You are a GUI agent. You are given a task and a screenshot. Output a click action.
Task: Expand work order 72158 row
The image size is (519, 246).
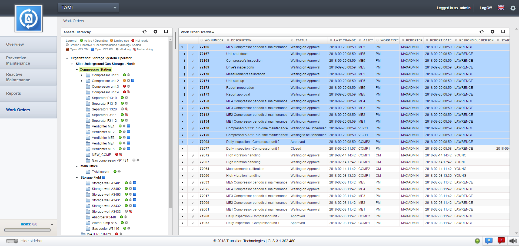182,101
